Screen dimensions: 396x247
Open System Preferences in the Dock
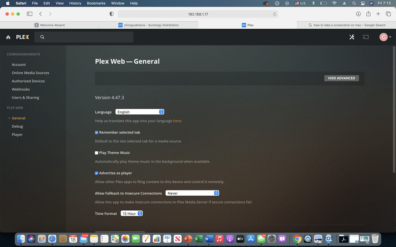[272, 239]
